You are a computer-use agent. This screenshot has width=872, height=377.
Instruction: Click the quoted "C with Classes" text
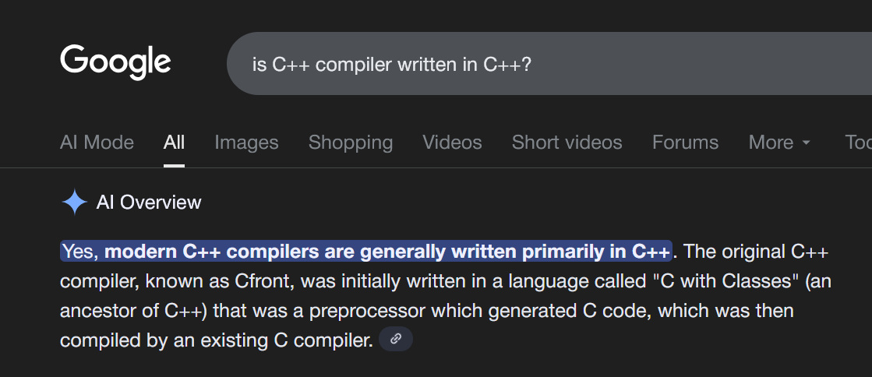point(692,281)
